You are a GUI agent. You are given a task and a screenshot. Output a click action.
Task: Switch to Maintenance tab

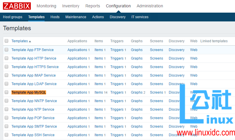[x=76, y=17]
